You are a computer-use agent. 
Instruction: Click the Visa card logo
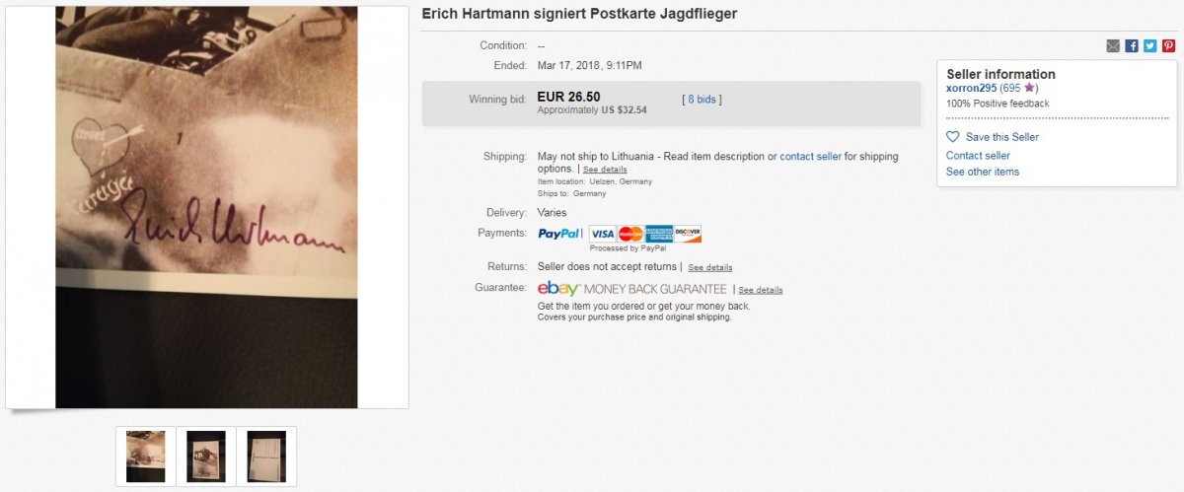click(x=602, y=234)
